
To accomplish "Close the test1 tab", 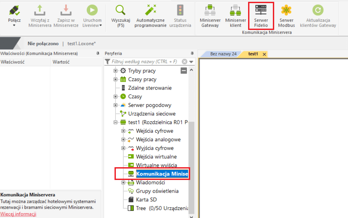I will click(264, 54).
